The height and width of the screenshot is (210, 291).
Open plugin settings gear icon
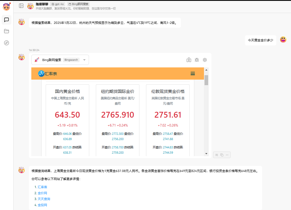(205, 60)
